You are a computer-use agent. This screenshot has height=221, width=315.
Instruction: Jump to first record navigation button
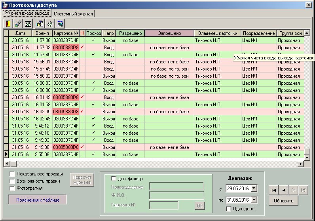[x=273, y=190]
